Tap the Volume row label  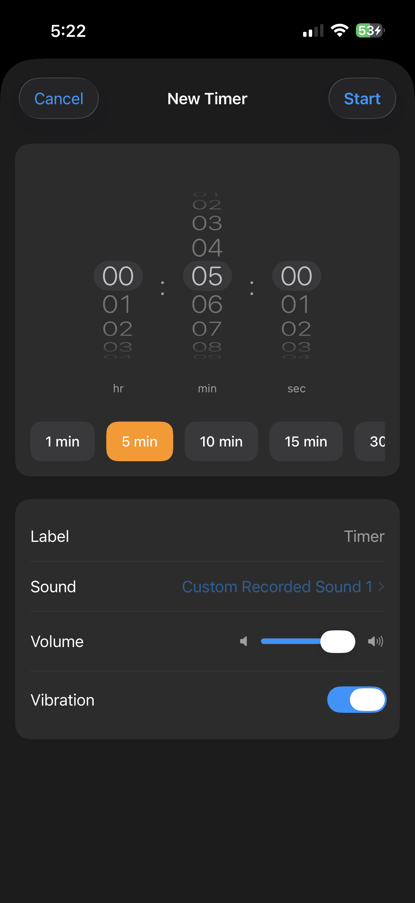(x=57, y=641)
